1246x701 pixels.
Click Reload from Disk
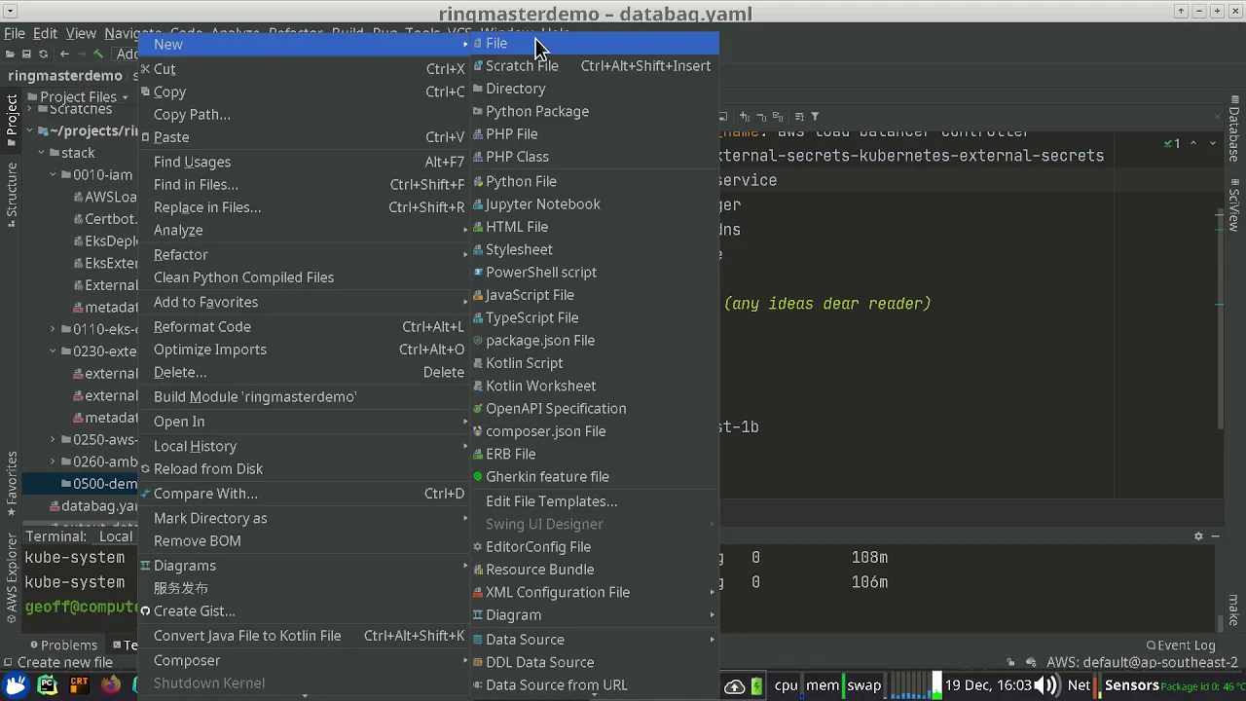pos(305,469)
